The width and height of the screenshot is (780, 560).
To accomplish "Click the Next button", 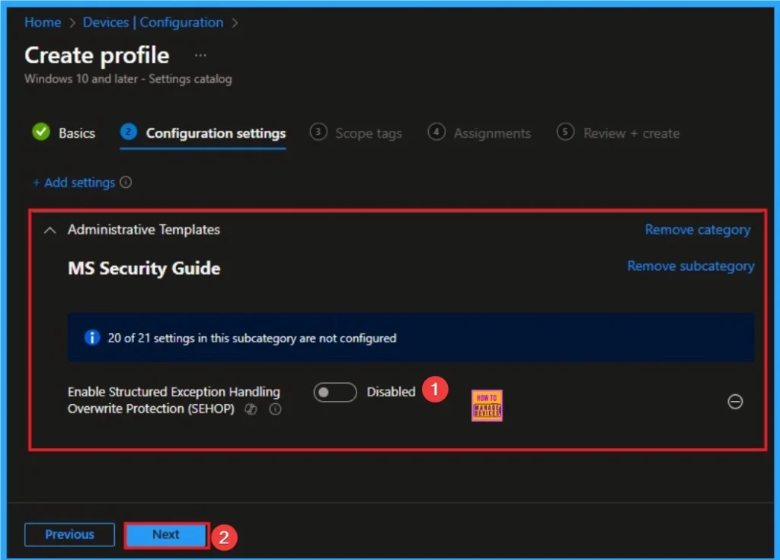I will point(166,535).
